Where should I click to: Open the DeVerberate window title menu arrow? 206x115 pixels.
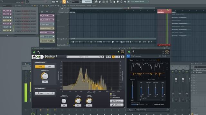click(33, 48)
